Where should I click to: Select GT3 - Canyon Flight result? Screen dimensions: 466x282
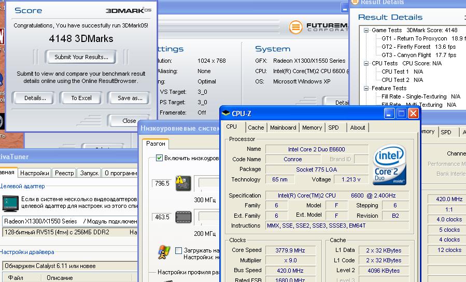[x=419, y=55]
